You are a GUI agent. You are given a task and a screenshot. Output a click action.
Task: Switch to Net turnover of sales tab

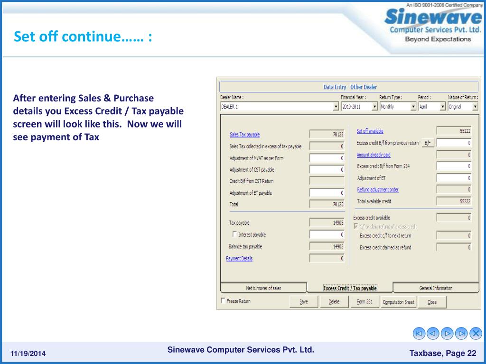(263, 288)
